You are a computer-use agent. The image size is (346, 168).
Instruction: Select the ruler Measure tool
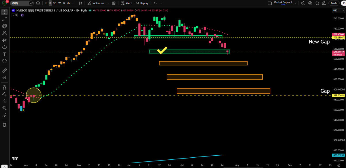[x=5, y=70]
